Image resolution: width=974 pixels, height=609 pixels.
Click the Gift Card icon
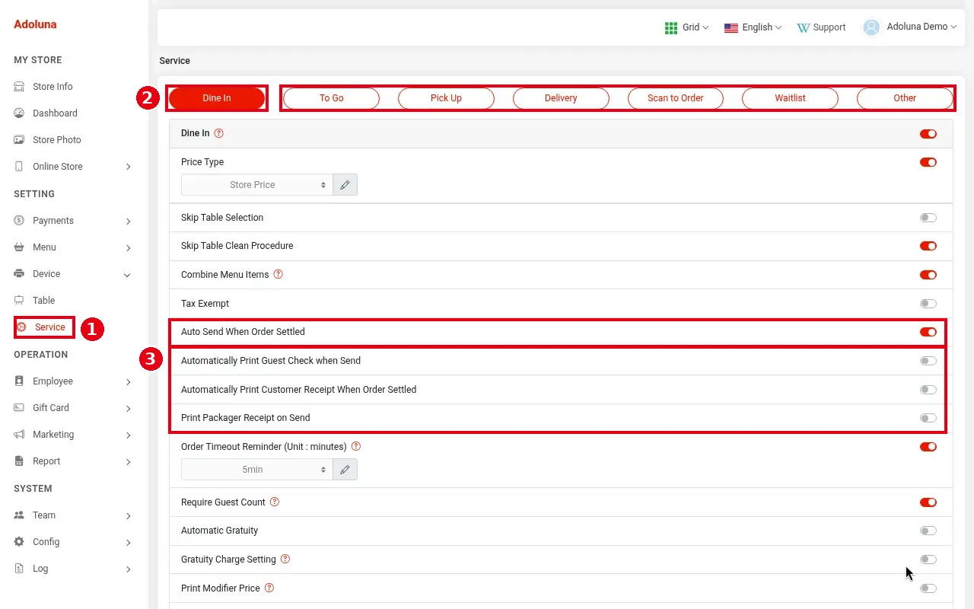[19, 408]
